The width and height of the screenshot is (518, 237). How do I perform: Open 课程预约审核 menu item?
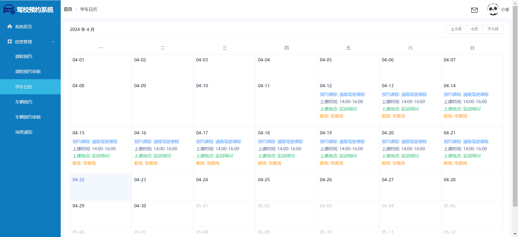coord(28,72)
